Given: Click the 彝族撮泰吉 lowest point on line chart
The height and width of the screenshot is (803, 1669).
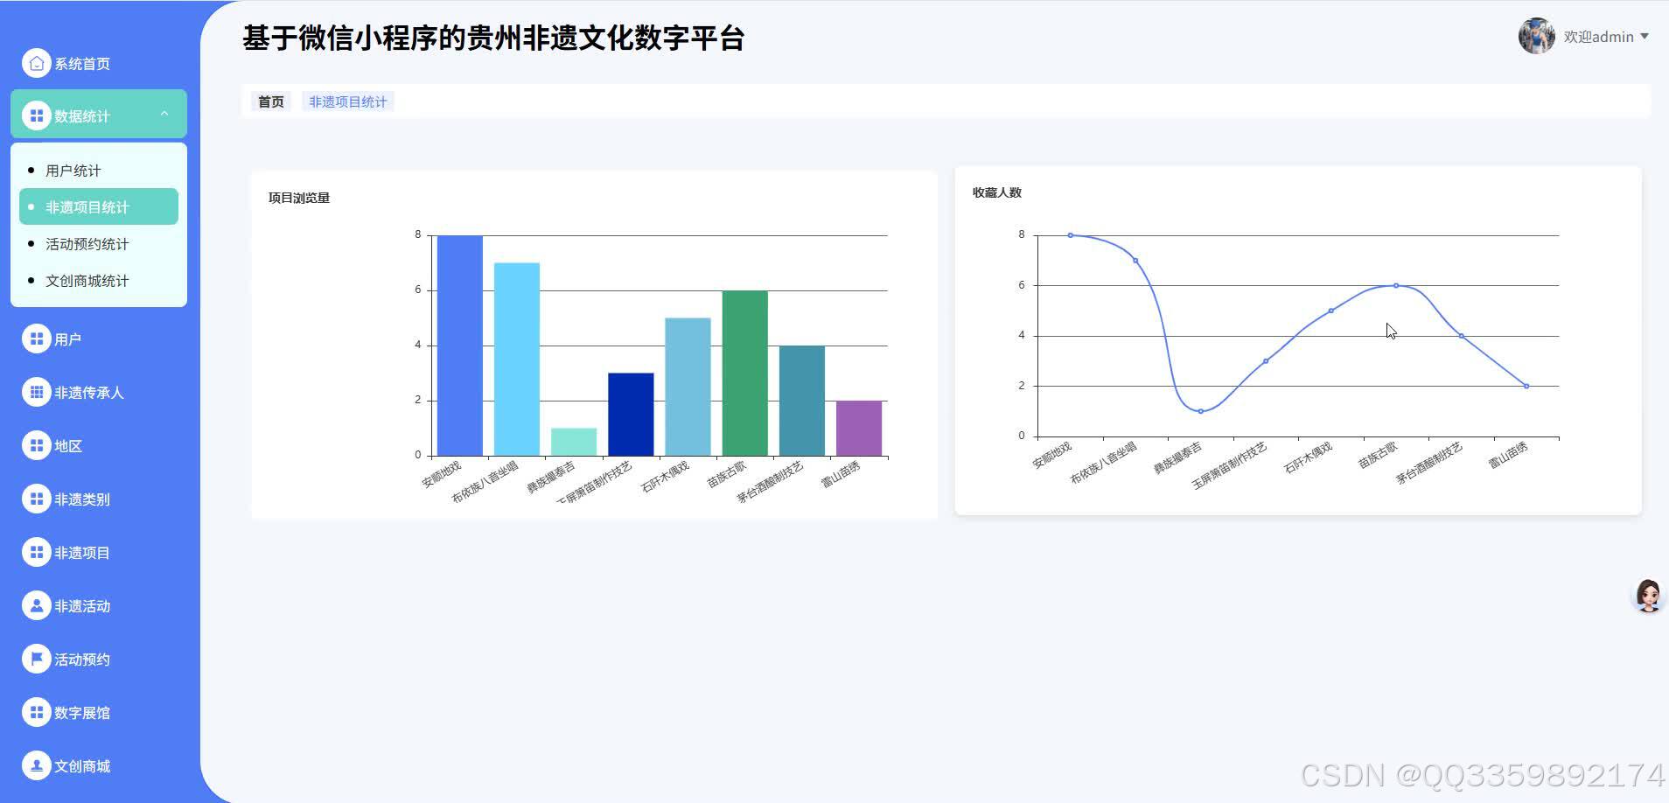Looking at the screenshot, I should point(1200,411).
